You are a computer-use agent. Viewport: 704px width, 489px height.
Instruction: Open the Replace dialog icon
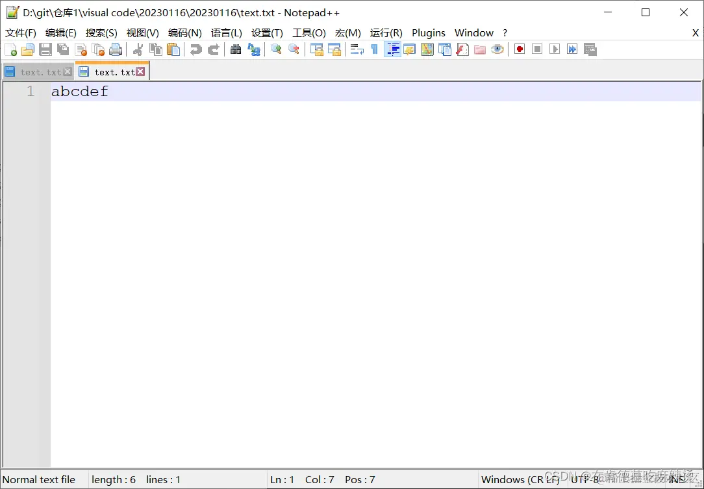coord(254,49)
